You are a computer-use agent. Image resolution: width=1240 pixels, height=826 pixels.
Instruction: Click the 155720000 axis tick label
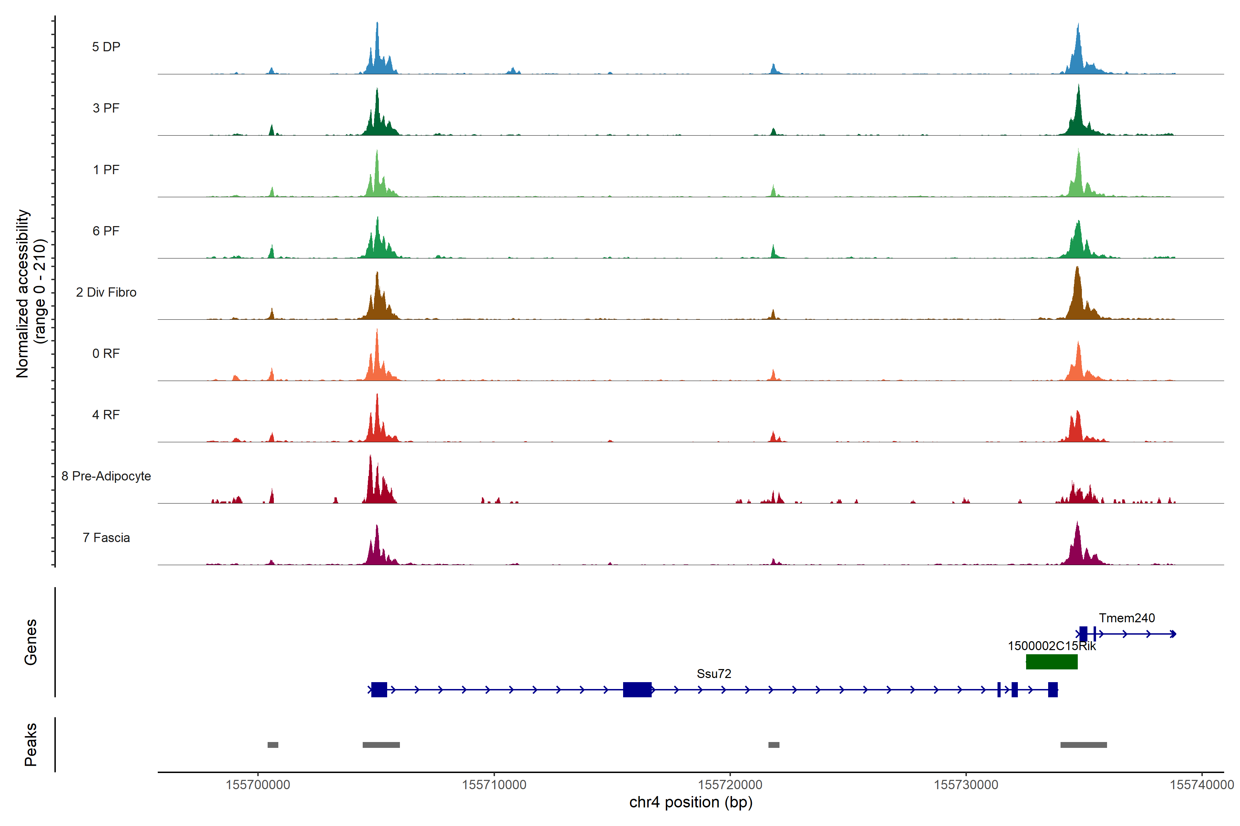point(730,785)
